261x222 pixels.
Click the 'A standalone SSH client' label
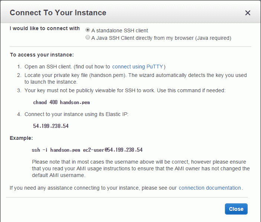[119, 30]
